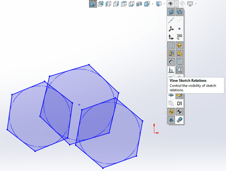
Task: Click the greyed-out appearance sphere icon
Action: tap(182, 4)
